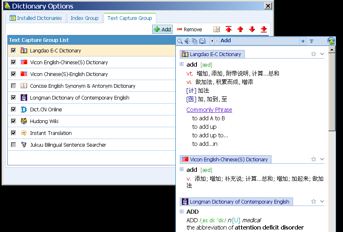This screenshot has height=232, width=343.
Task: Click the pin icon on the popup toolbar
Action: 311,41
